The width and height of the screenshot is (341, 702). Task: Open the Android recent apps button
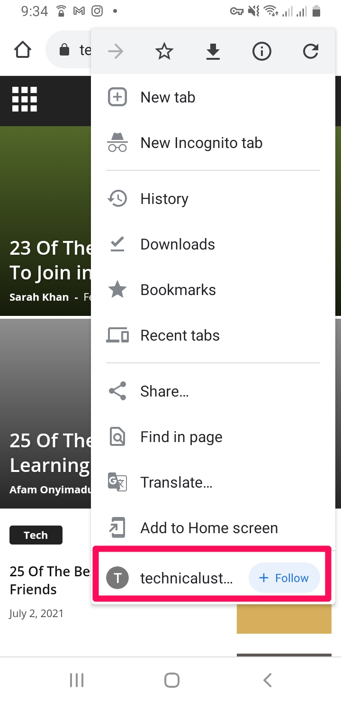click(77, 680)
